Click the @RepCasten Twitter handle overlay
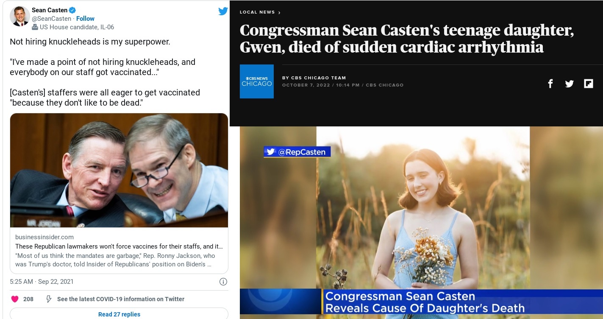This screenshot has height=319, width=603. coord(297,152)
